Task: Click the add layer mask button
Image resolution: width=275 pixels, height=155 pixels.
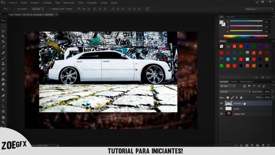Action: 247,146
